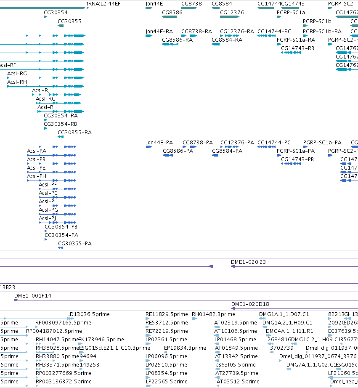Click the teal gene bar under CG12376

click(230, 17)
